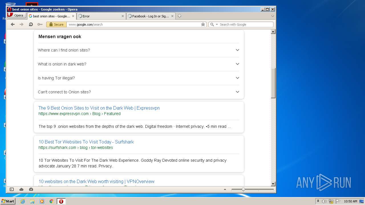Open the zoom menu arrow in the status bar
Image resolution: width=365 pixels, height=205 pixels.
coord(225,189)
